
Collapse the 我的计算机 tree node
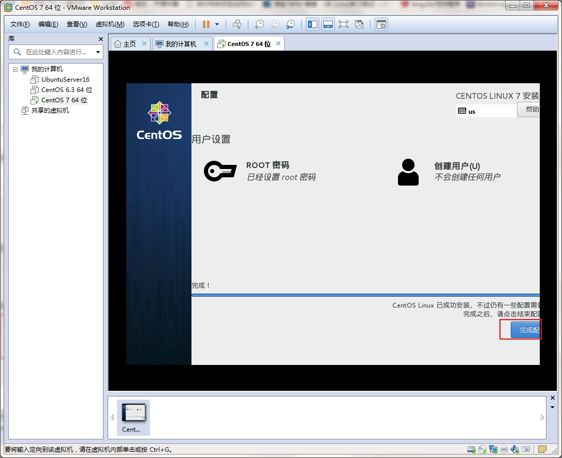pos(15,69)
